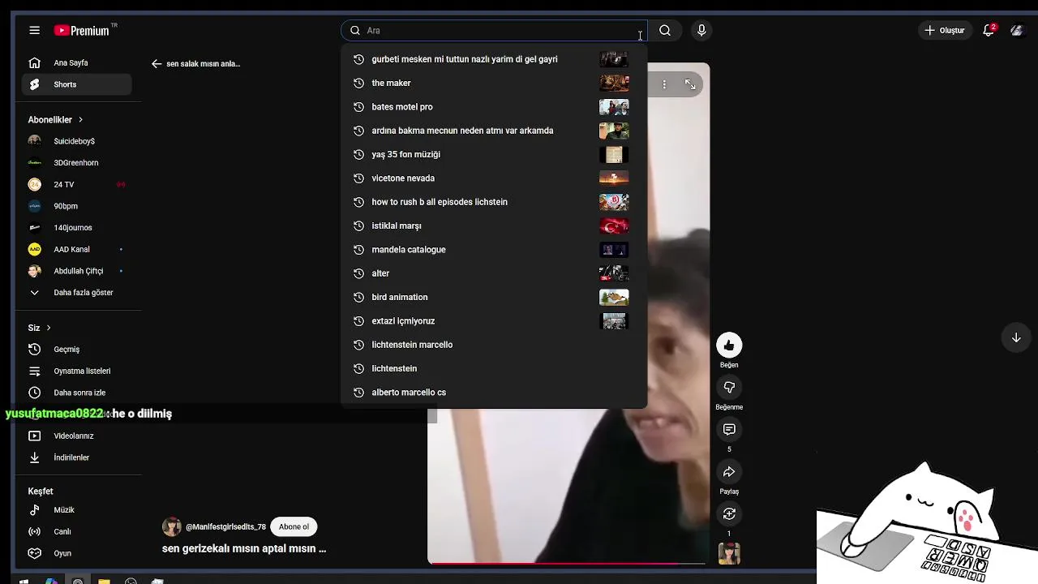1038x584 pixels.
Task: Open the notifications bell
Action: click(x=989, y=30)
